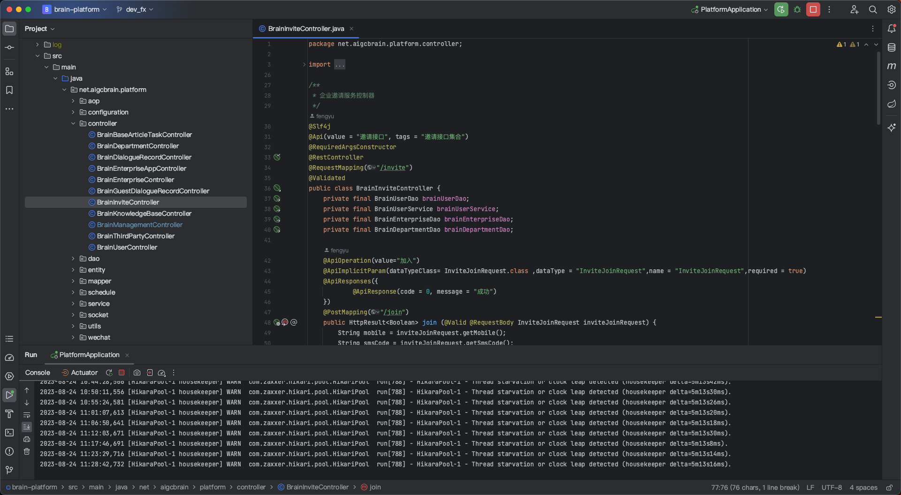Open the Commit tool window icon
This screenshot has width=901, height=495.
pyautogui.click(x=9, y=47)
